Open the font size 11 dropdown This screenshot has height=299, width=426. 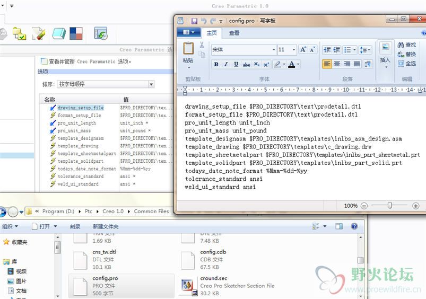pos(294,50)
